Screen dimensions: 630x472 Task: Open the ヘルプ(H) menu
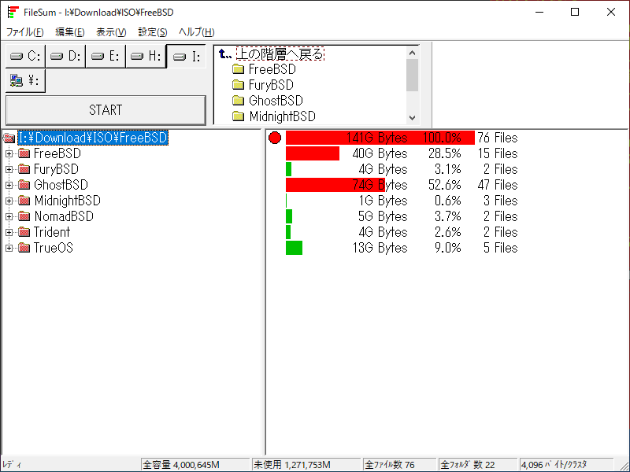(196, 32)
